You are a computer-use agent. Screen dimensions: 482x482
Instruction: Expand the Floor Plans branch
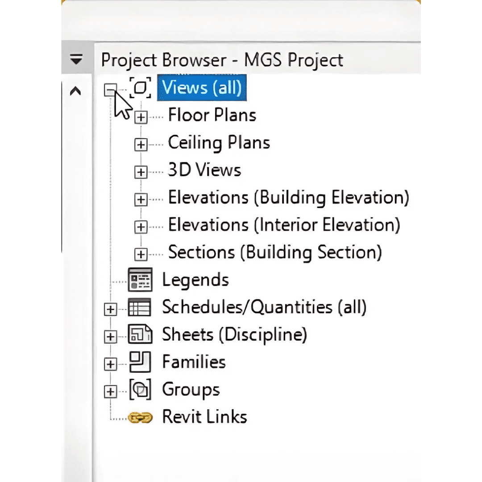click(141, 117)
